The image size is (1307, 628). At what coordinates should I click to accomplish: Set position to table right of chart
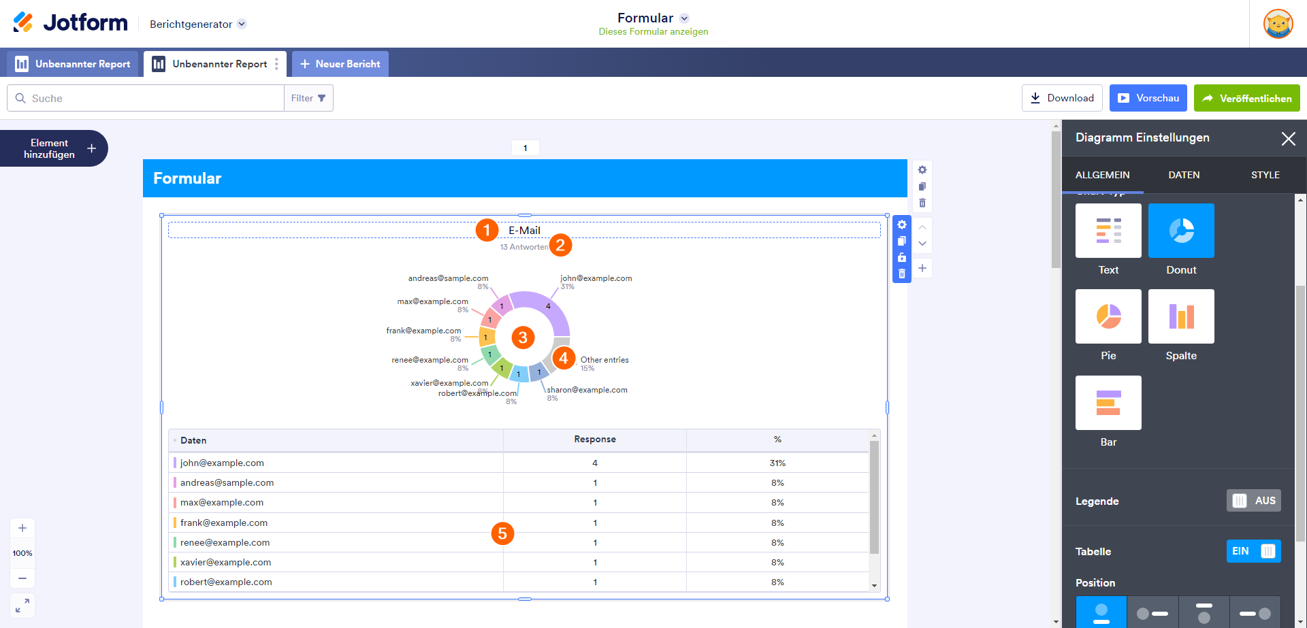click(x=1152, y=613)
